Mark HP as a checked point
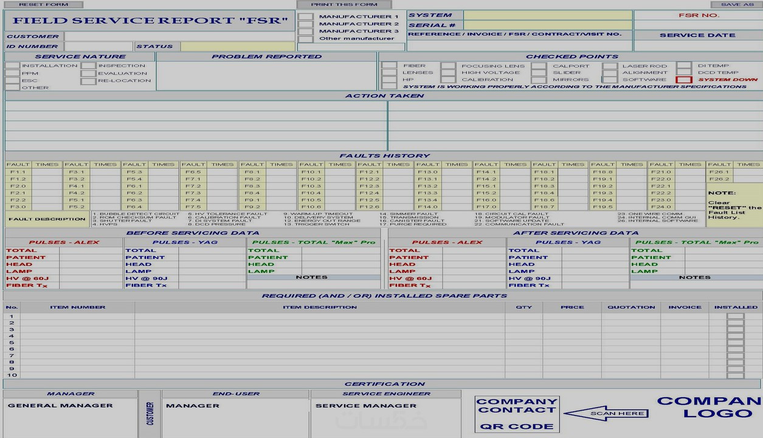This screenshot has height=438, width=763. pos(389,80)
